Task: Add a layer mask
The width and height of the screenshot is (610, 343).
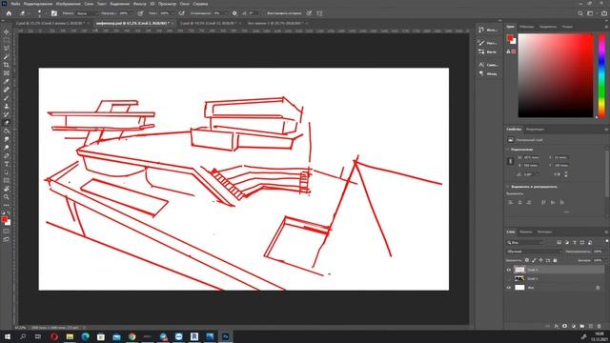Action: pos(565,326)
